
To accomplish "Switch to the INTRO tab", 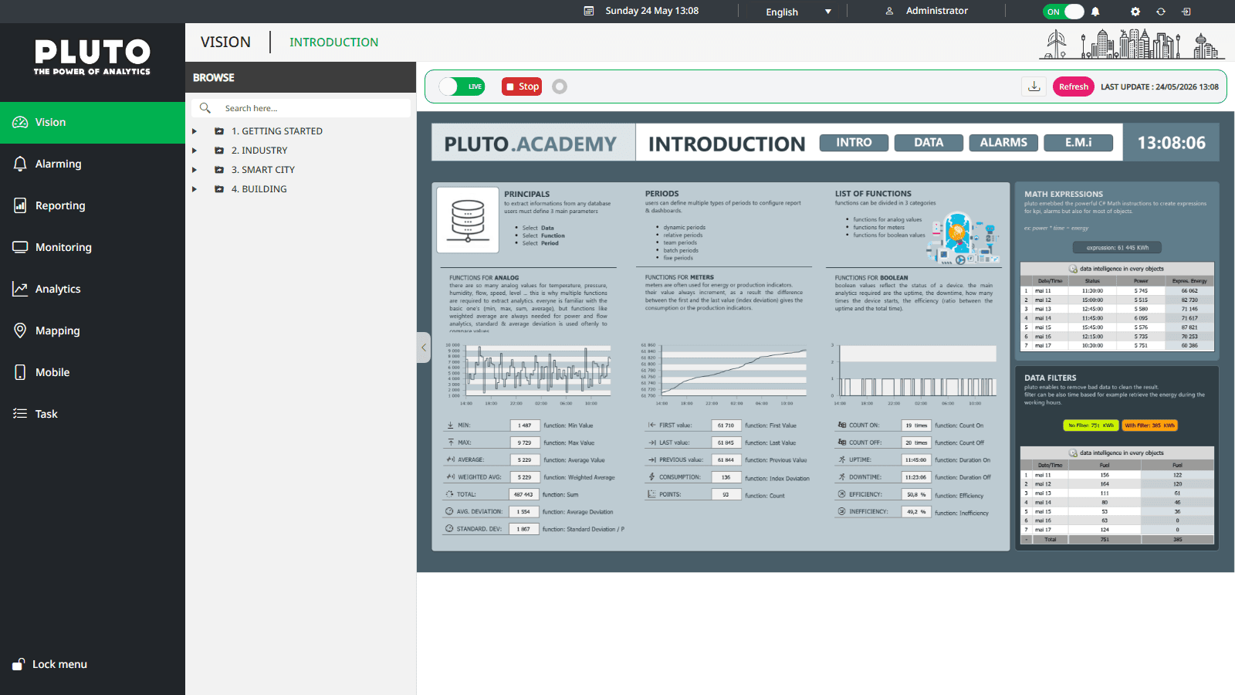I will click(854, 143).
